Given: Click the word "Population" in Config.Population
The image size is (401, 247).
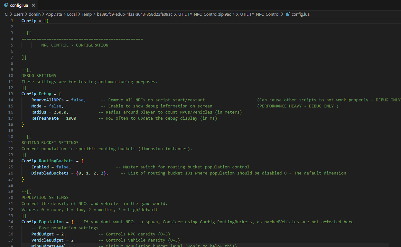Looking at the screenshot, I should tap(51, 222).
